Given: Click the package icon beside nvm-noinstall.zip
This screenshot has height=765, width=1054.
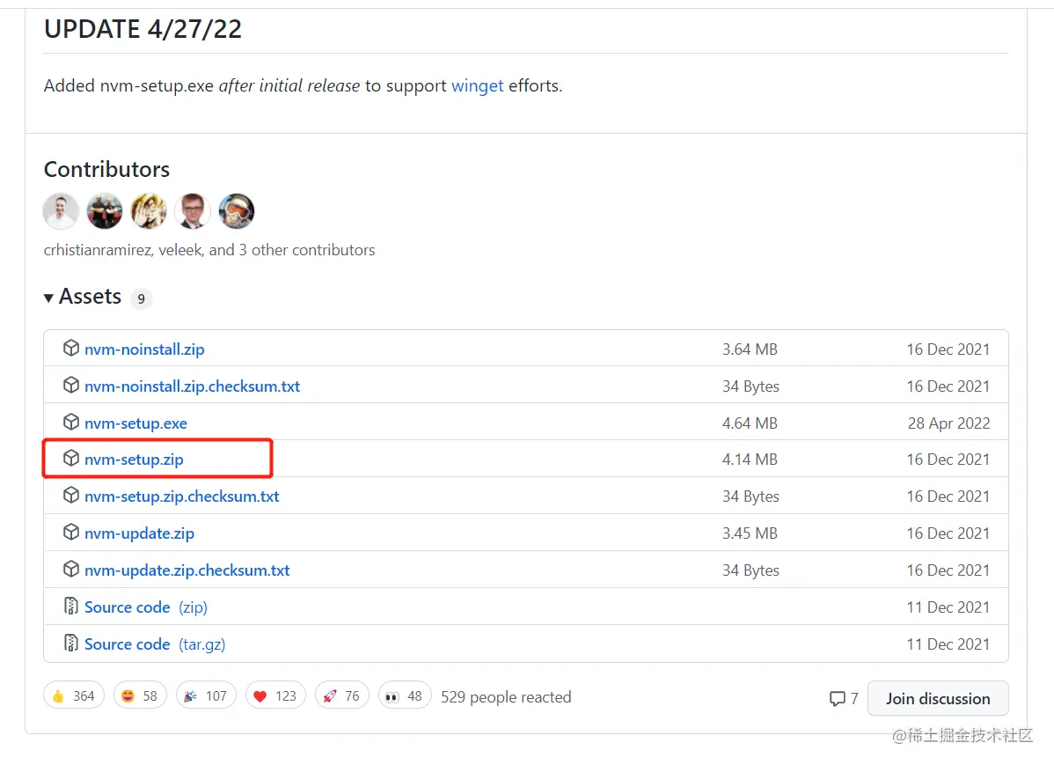Looking at the screenshot, I should [x=71, y=348].
